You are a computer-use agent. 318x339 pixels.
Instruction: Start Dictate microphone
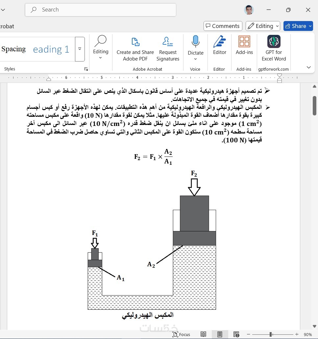click(195, 41)
